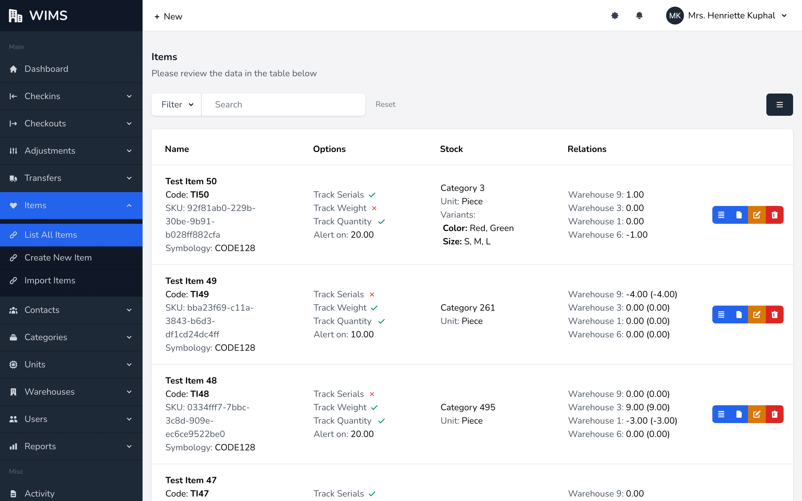Image resolution: width=802 pixels, height=501 pixels.
Task: Click into the Search input field
Action: [x=283, y=105]
